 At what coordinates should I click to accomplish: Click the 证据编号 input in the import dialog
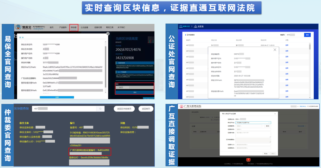point(249,126)
